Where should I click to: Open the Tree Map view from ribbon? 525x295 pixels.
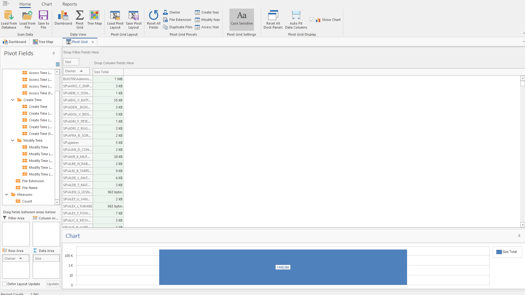pos(95,15)
